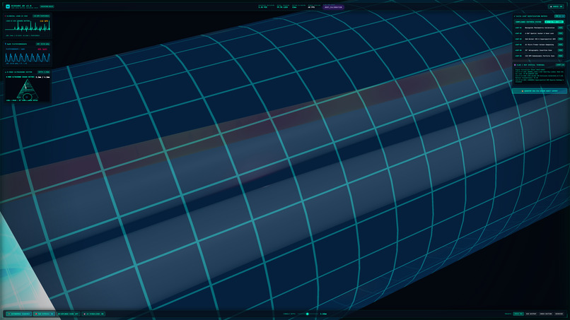
Task: Click the status badge on the STEP 01 row
Action: tap(560, 28)
